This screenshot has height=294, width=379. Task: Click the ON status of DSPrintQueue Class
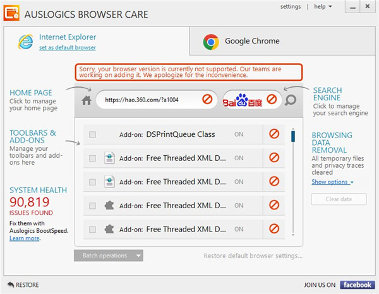tap(239, 134)
